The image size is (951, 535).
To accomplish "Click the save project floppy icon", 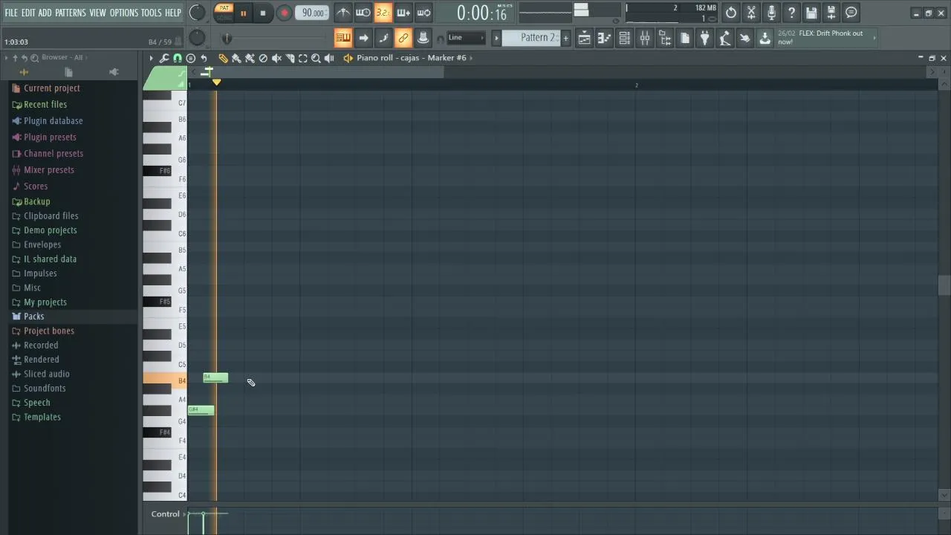I will 811,13.
